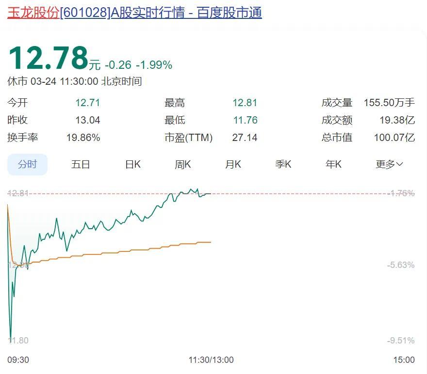This screenshot has width=427, height=374.
Task: Click the 最高 value 12.81
Action: coord(245,103)
